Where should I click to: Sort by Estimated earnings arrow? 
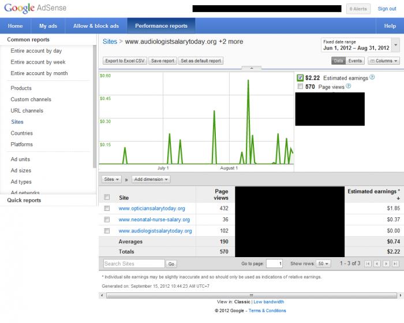398,198
